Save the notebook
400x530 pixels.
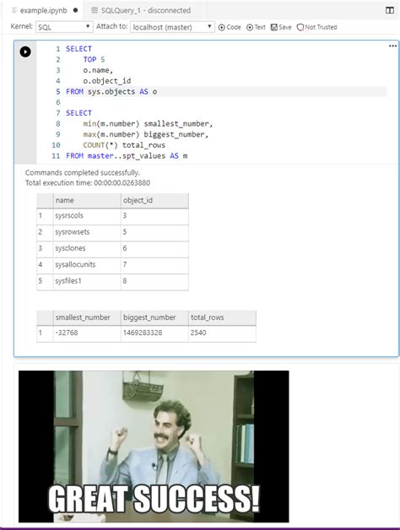coord(281,27)
